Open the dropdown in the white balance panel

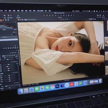9,56
